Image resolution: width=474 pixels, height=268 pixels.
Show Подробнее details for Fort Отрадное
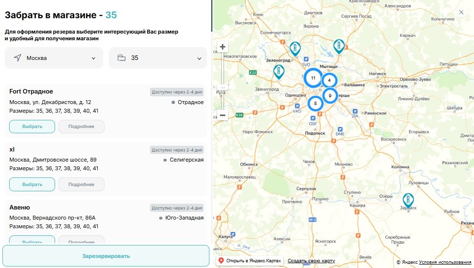pyautogui.click(x=81, y=127)
